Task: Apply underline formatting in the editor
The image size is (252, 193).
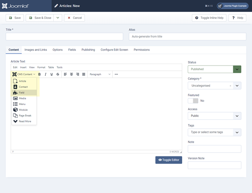Action: tap(52, 74)
